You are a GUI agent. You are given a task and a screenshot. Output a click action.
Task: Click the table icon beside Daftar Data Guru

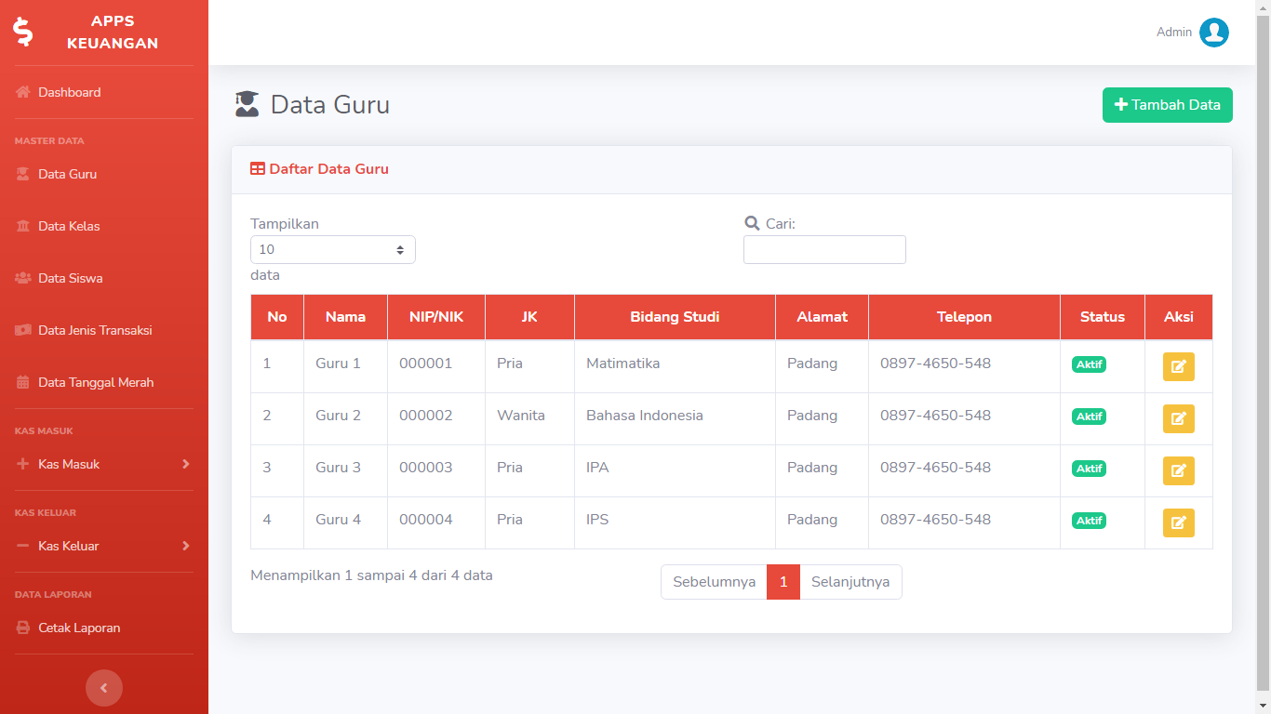[x=258, y=169]
